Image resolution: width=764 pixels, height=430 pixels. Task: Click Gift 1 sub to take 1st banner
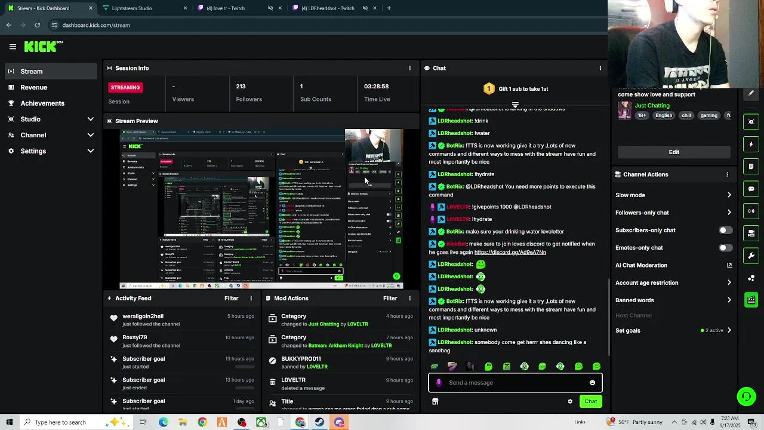tap(516, 89)
